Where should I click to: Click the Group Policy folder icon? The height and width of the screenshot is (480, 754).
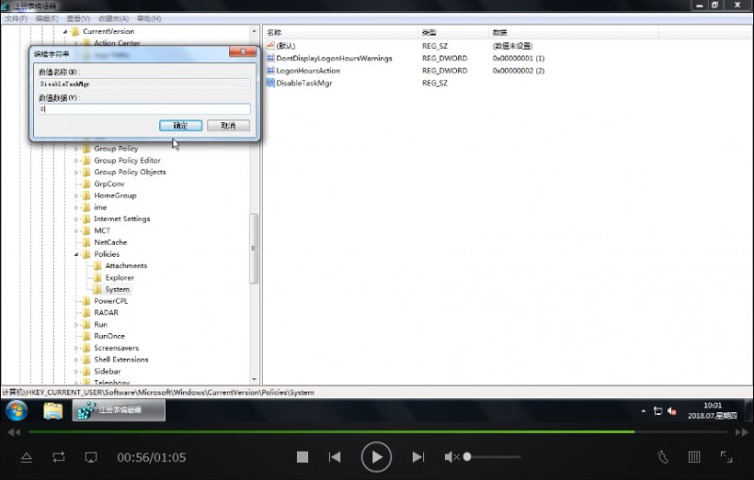(87, 149)
